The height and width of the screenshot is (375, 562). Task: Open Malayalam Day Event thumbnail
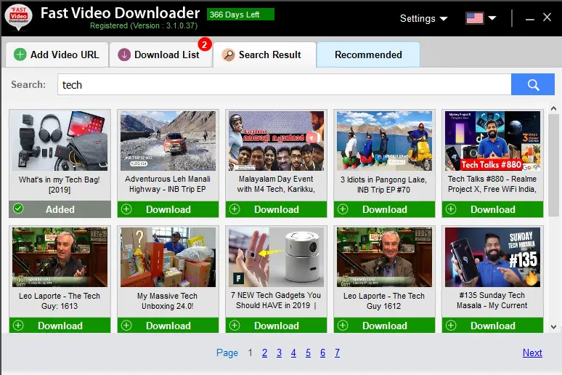point(277,141)
